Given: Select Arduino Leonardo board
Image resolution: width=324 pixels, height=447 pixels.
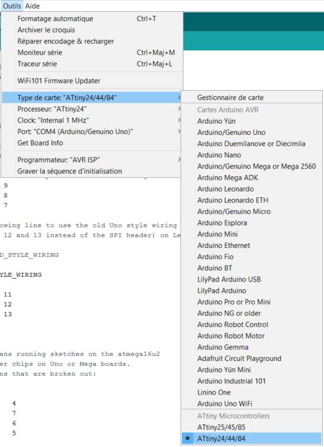Looking at the screenshot, I should [252, 189].
